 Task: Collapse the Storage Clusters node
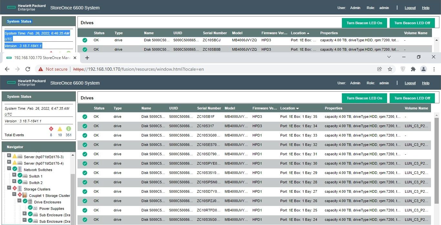coord(9,188)
